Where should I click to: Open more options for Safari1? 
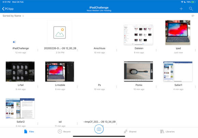pos(195,87)
